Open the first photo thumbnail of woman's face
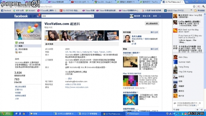The image size is (206, 116). (52, 35)
